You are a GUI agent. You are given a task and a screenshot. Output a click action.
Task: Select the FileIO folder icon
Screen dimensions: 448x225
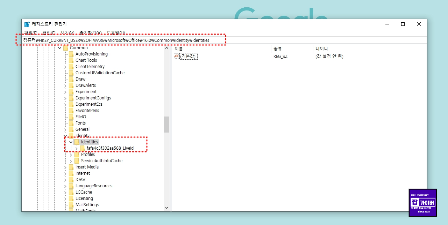click(x=71, y=117)
